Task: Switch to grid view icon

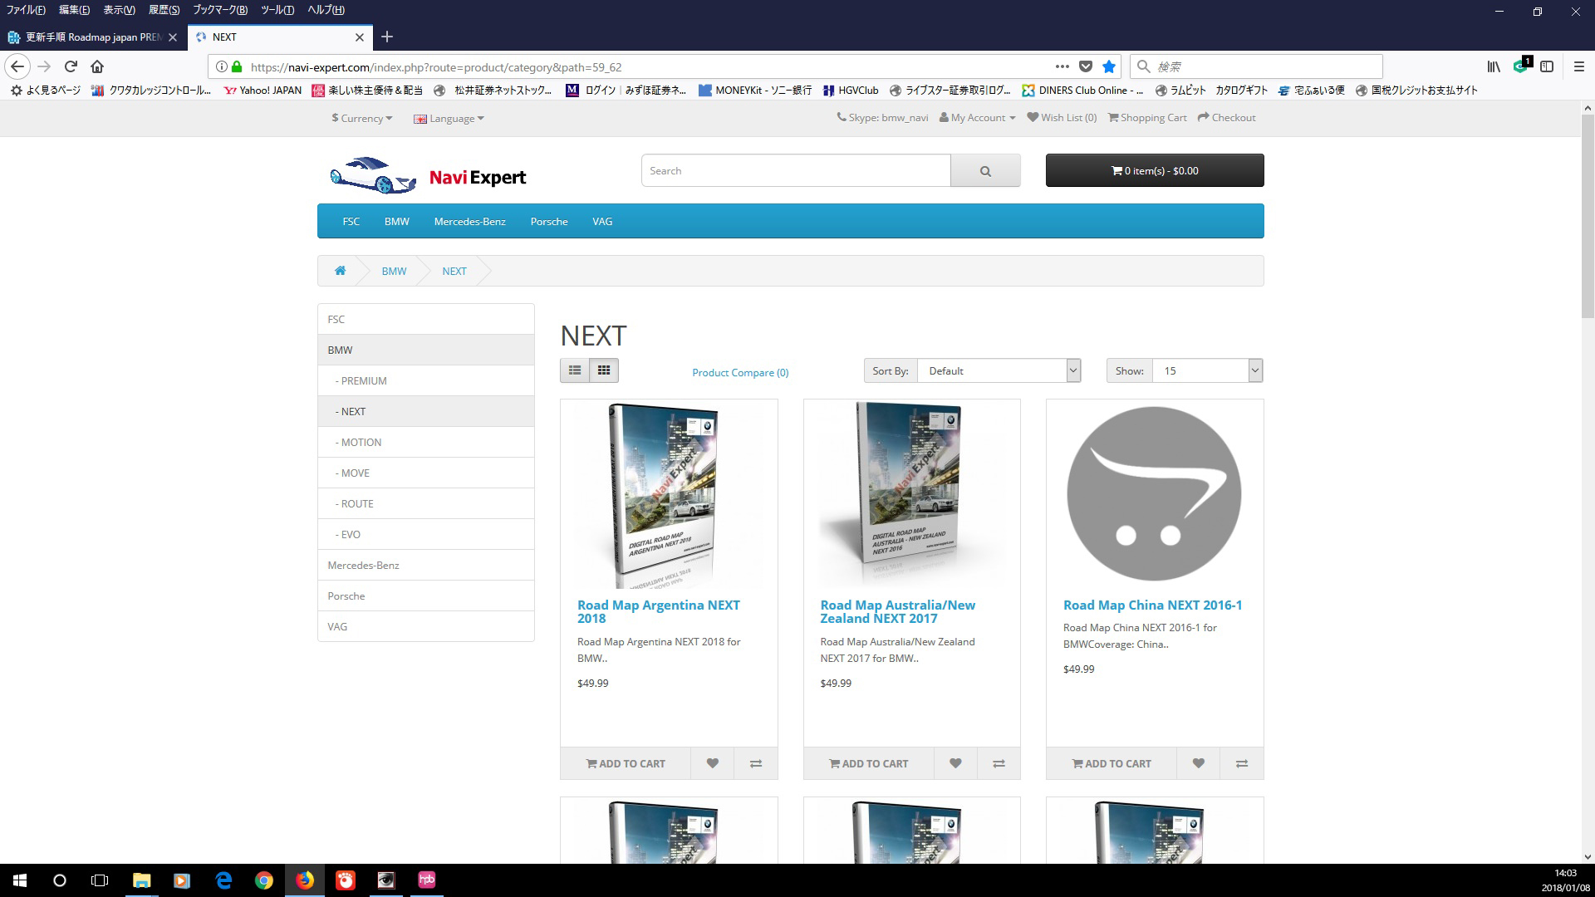Action: point(604,370)
